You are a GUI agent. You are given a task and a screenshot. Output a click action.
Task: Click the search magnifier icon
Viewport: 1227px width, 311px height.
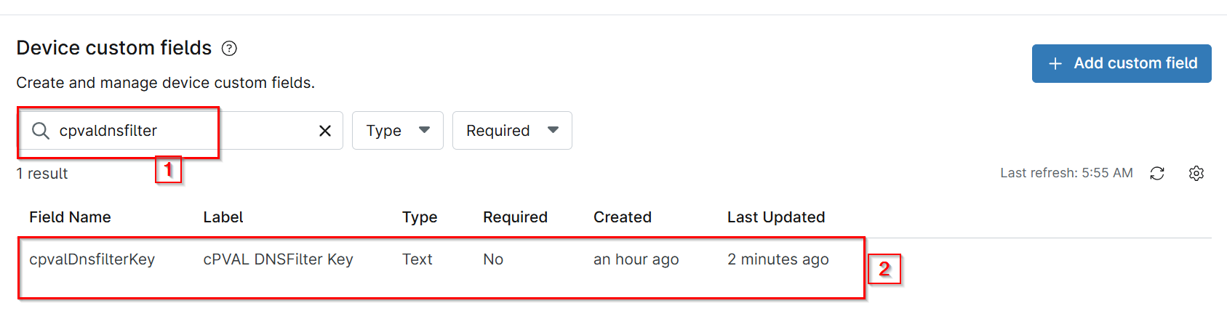[41, 131]
